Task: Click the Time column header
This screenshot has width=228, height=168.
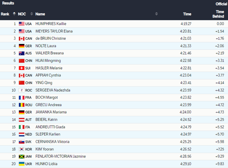Action: [x=187, y=14]
